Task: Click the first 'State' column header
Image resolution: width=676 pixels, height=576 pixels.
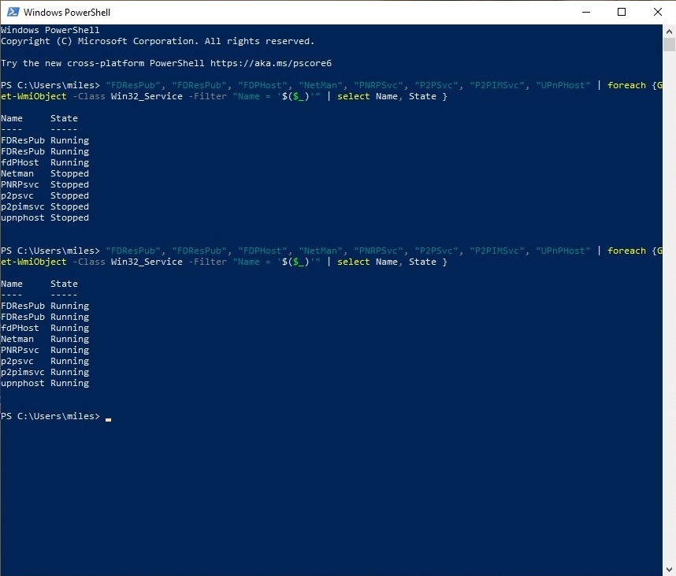Action: [64, 118]
